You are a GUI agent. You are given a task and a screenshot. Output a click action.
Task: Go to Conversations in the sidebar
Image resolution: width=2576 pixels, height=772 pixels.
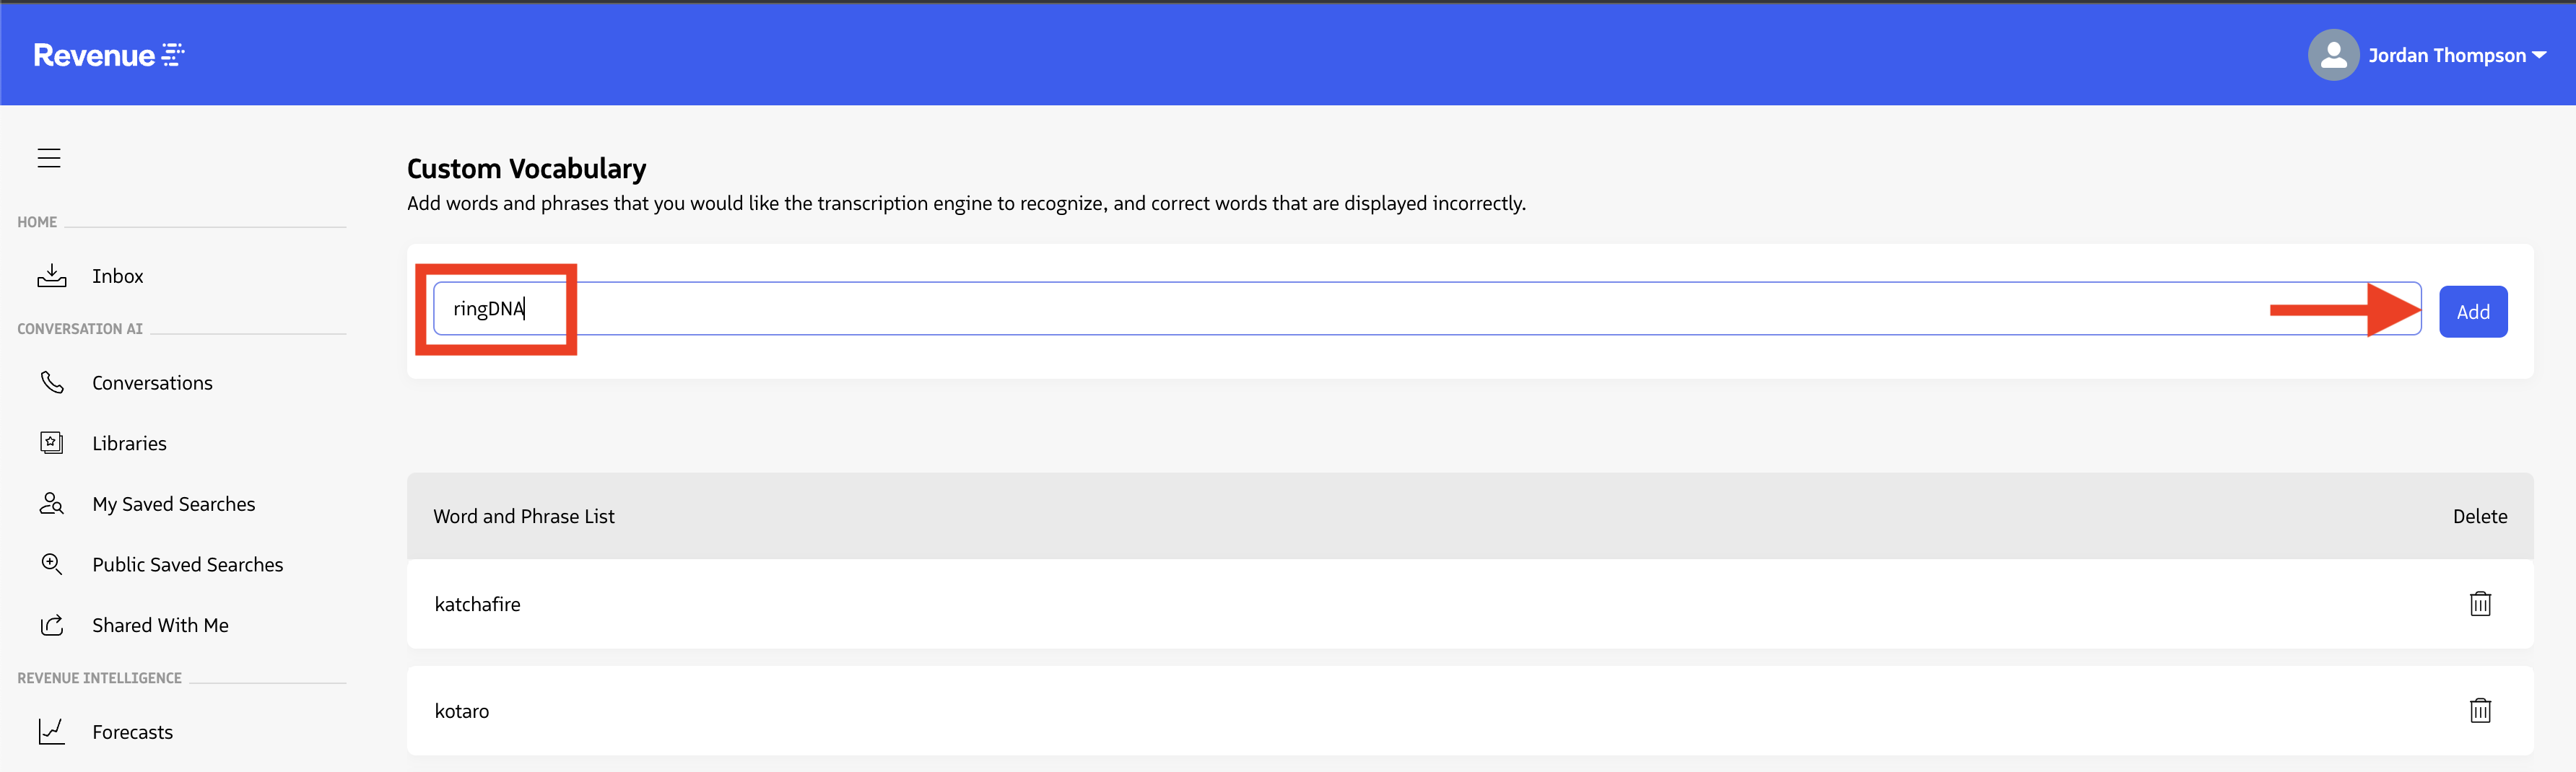tap(152, 382)
